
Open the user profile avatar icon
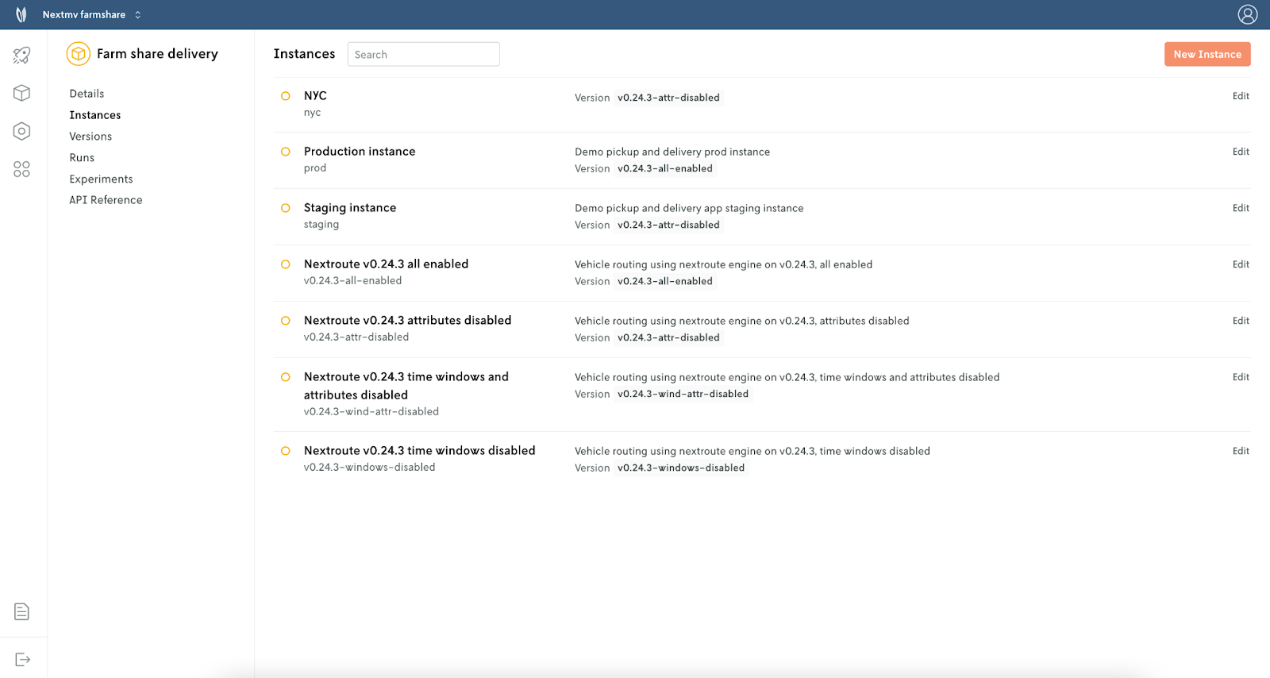click(1247, 14)
